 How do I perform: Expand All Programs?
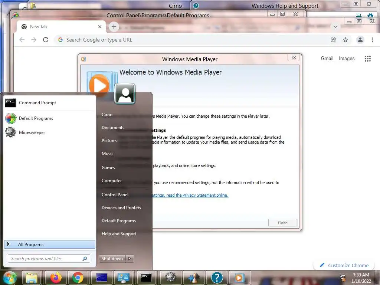(x=50, y=244)
